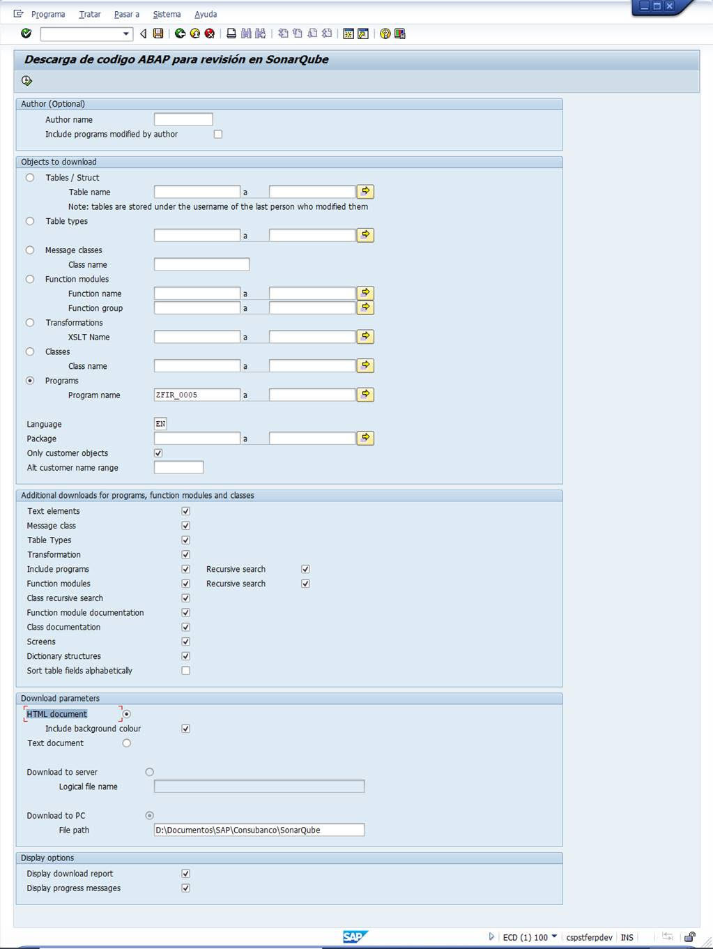This screenshot has width=713, height=949.
Task: Click the Language field EN
Action: point(160,424)
